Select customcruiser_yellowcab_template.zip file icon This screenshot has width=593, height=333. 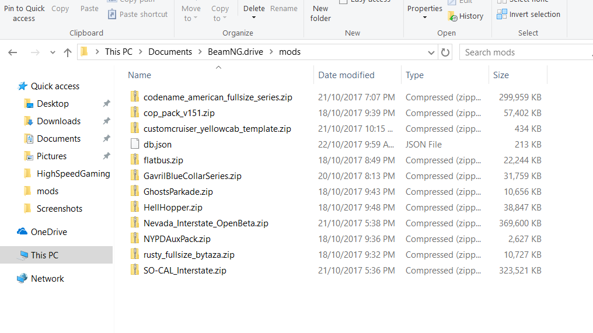point(135,128)
